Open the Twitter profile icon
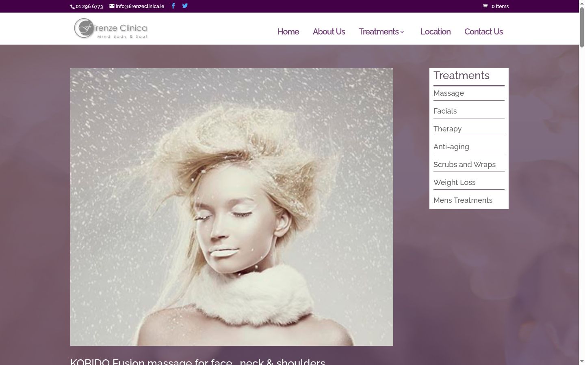 (185, 6)
